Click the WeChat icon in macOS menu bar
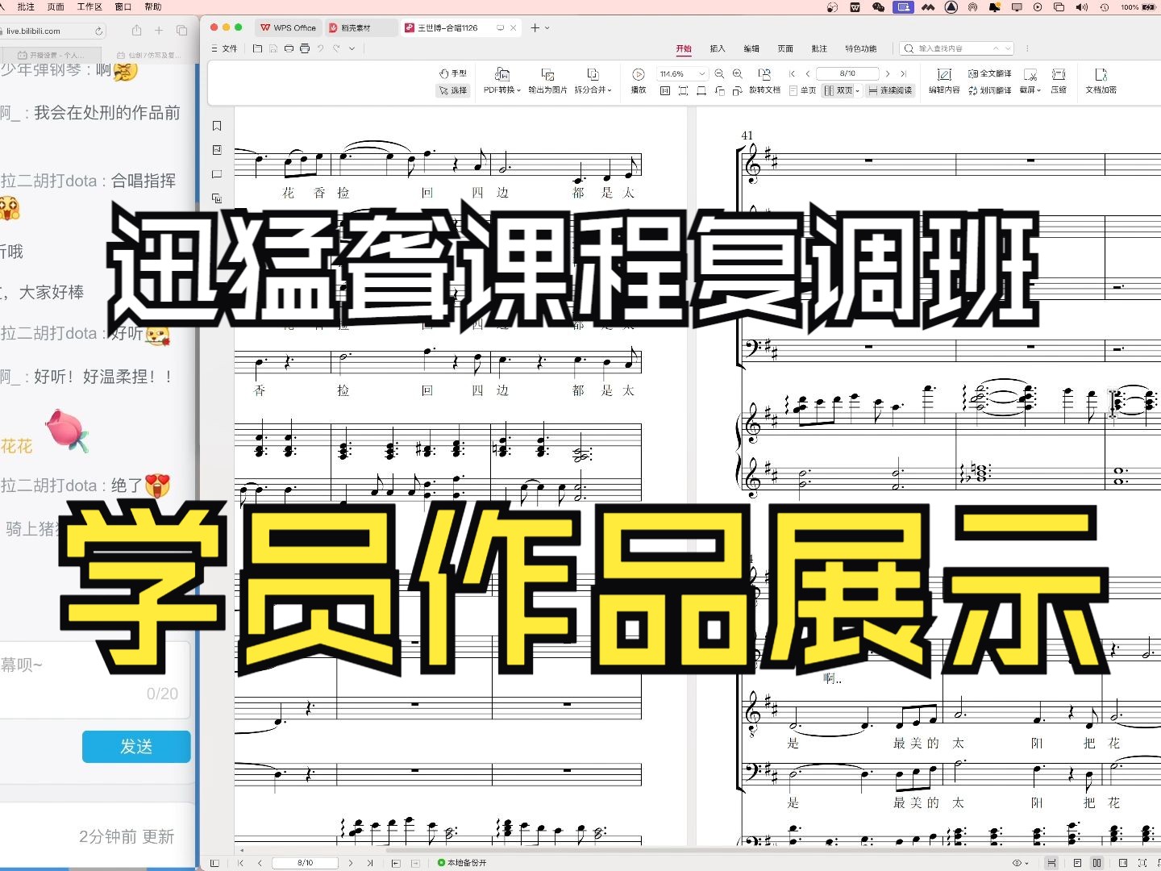Viewport: 1161px width, 871px height. click(x=878, y=6)
